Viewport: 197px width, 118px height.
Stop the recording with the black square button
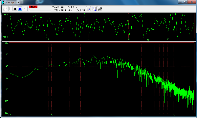(15, 9)
